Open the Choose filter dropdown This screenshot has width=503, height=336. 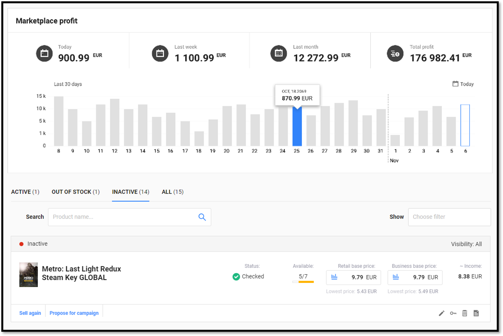click(x=449, y=217)
